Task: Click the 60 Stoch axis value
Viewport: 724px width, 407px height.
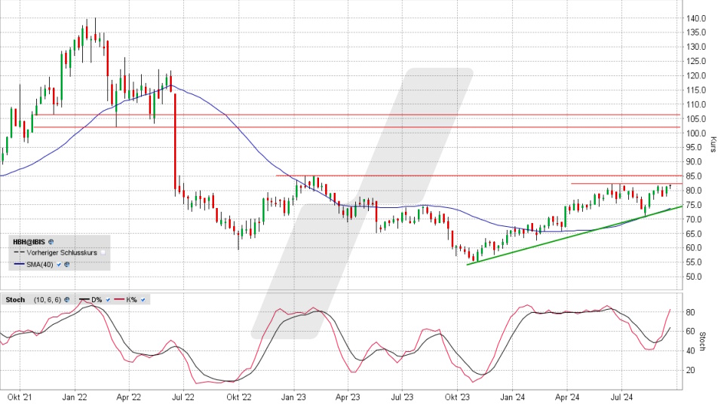Action: click(x=690, y=332)
